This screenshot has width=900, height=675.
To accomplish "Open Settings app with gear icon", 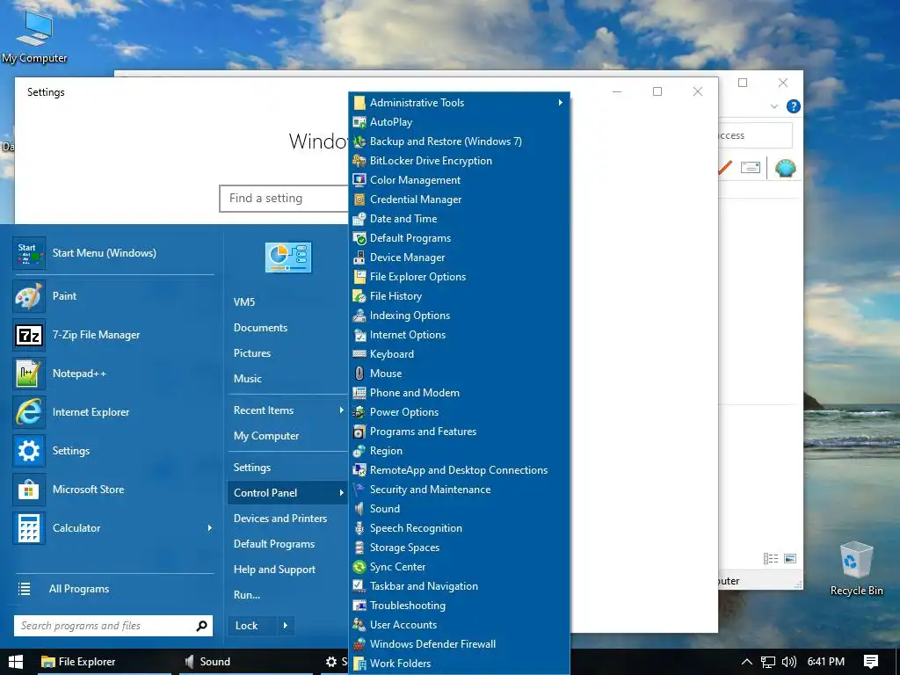I will [x=113, y=451].
